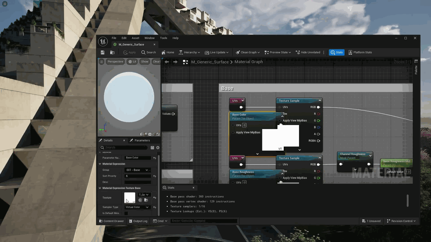
Task: Click the Texture thumbnail swatch in Details
Action: click(130, 198)
